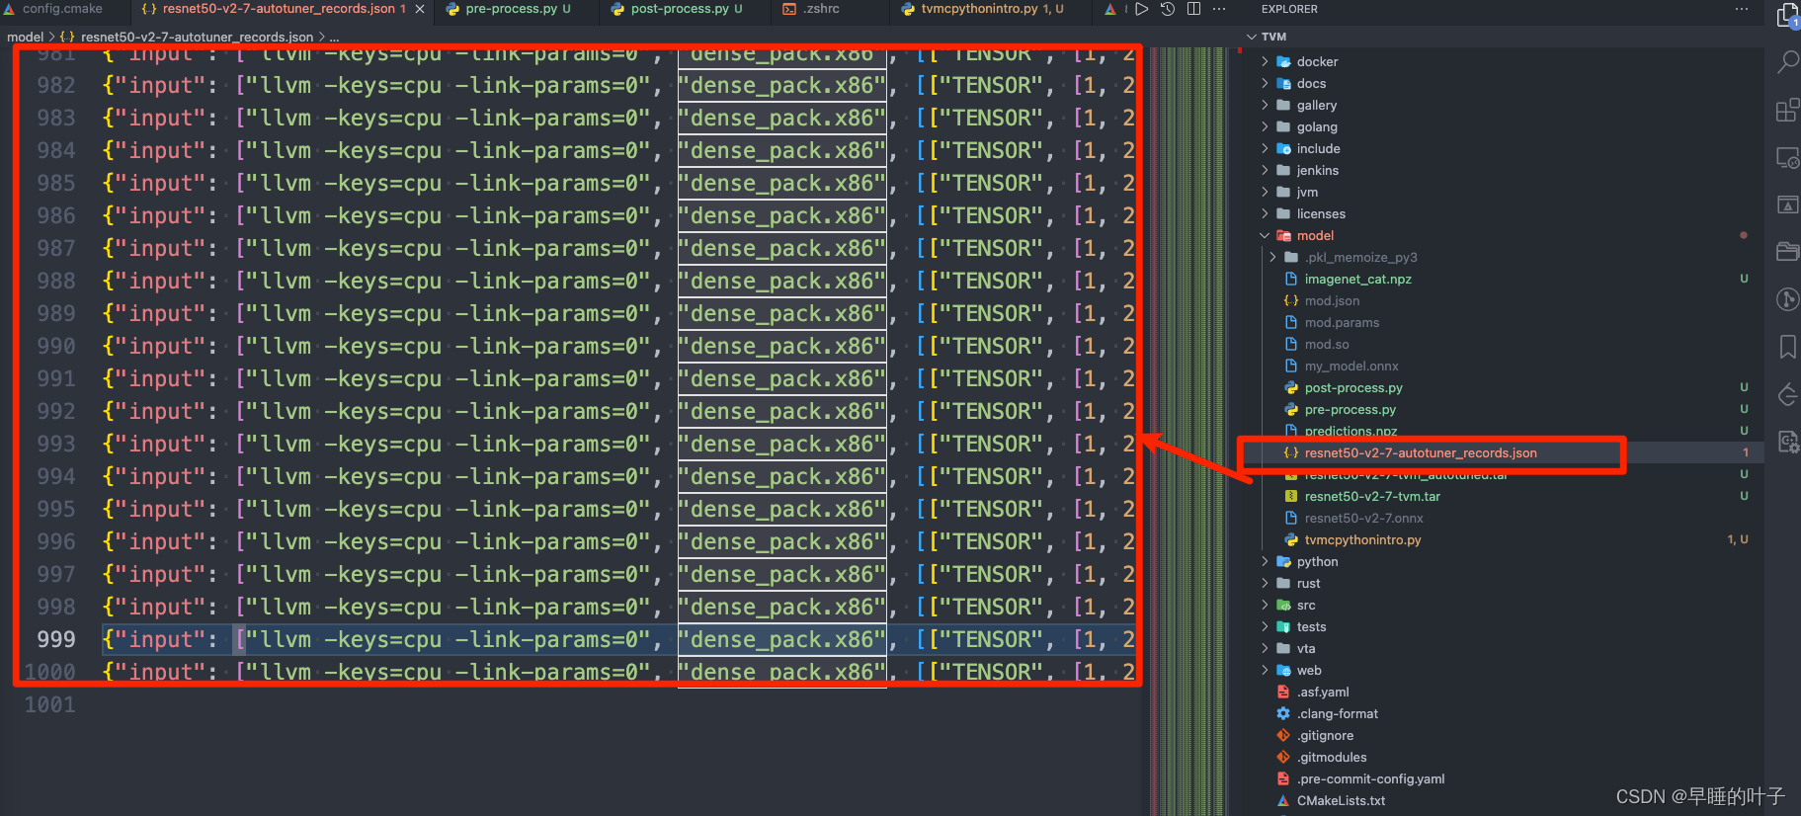1801x816 pixels.
Task: Open my_model.onnx file
Action: (1351, 366)
